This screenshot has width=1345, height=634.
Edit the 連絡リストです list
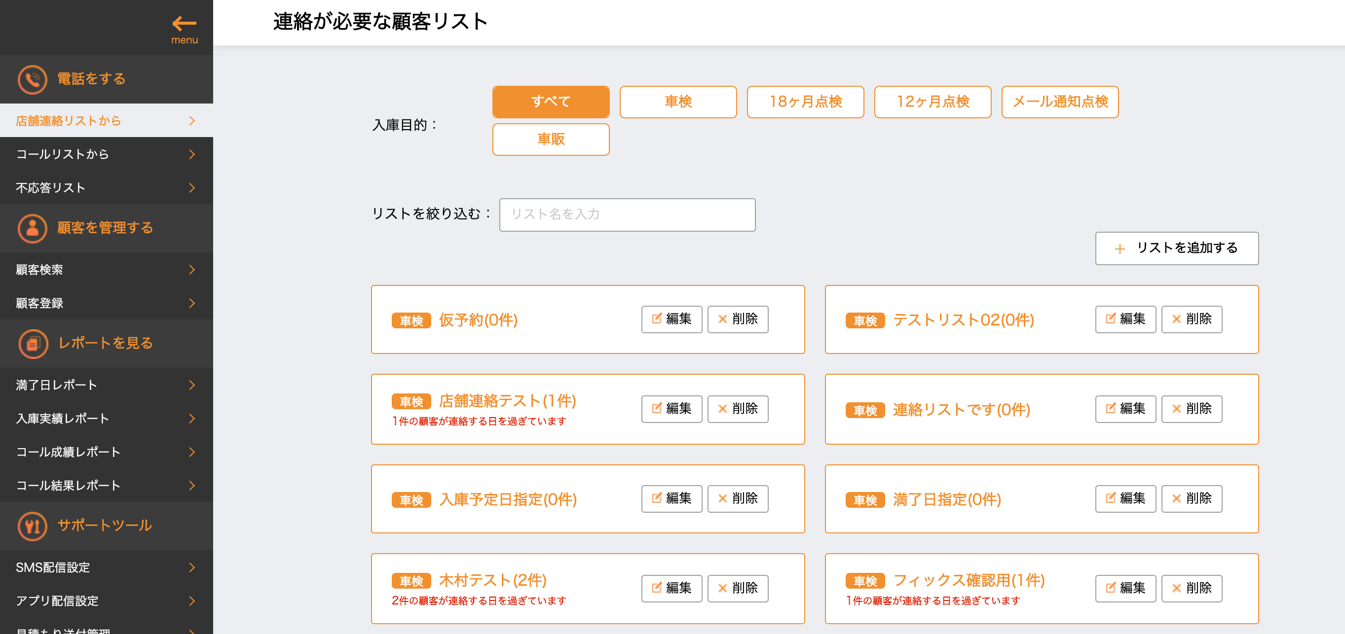tap(1125, 409)
